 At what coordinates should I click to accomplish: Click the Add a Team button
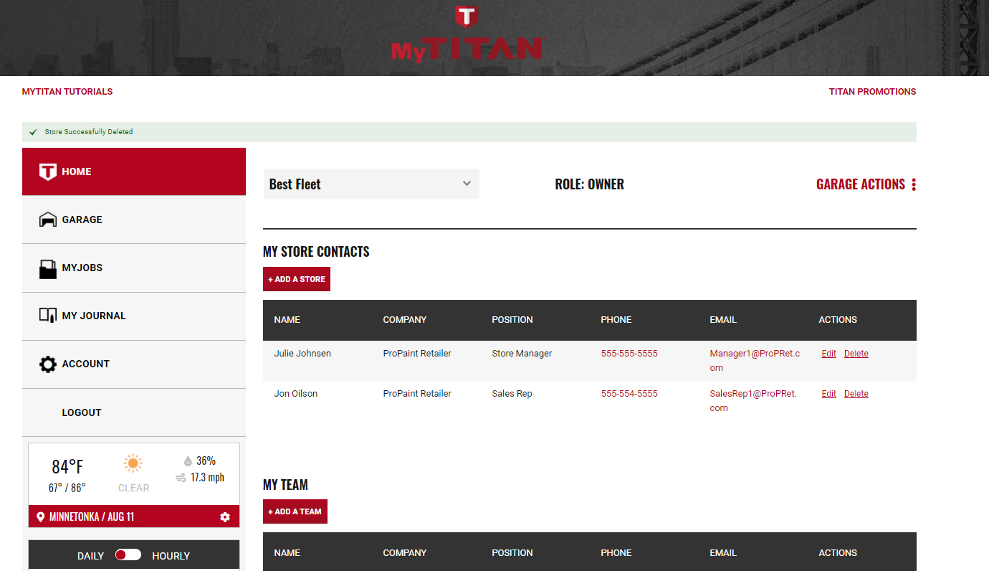pyautogui.click(x=295, y=511)
